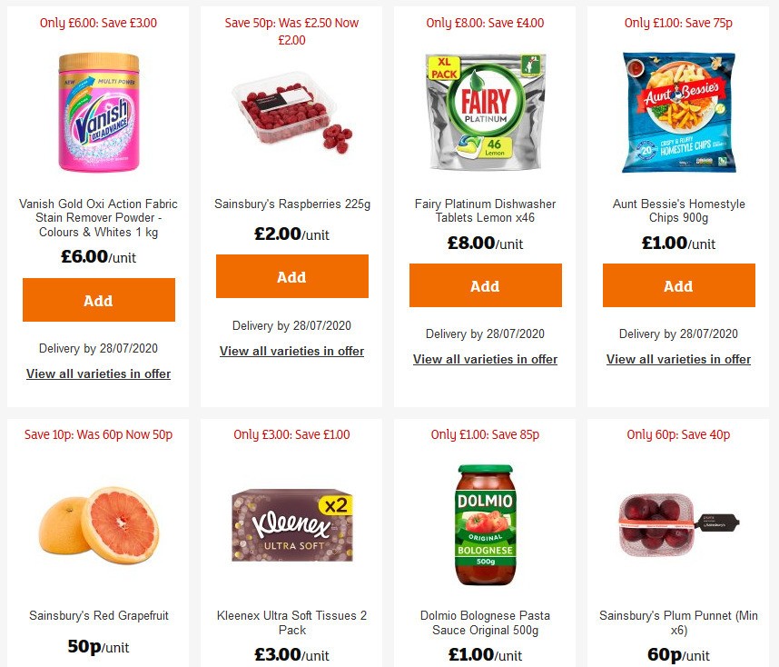The height and width of the screenshot is (667, 779).
Task: View all varieties in the Aunt Bessie's offer
Action: (x=678, y=359)
